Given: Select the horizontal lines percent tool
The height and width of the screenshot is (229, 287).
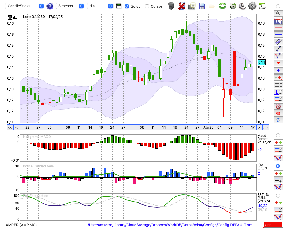Looking at the screenshot, I should [x=278, y=99].
